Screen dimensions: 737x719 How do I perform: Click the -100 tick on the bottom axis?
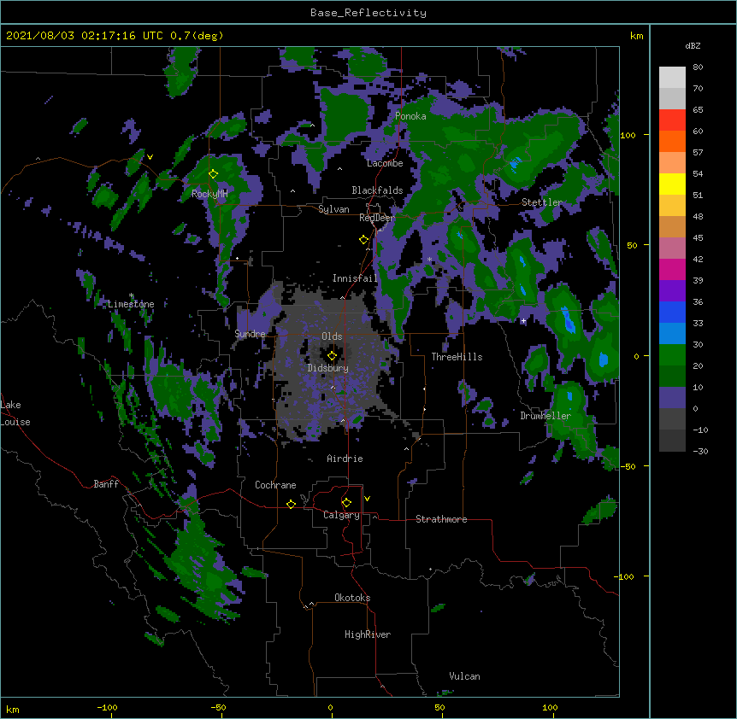[x=107, y=707]
